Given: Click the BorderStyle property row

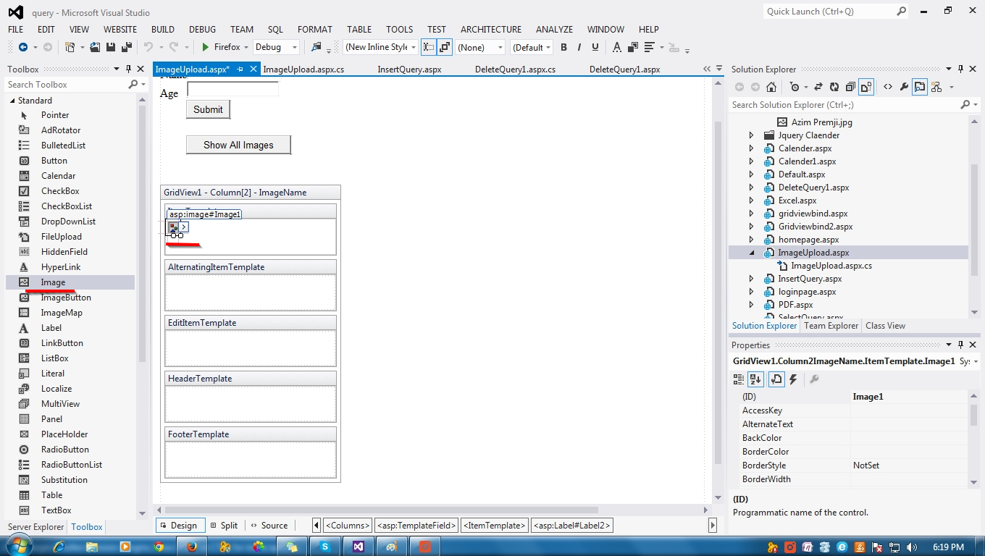Looking at the screenshot, I should click(x=854, y=466).
